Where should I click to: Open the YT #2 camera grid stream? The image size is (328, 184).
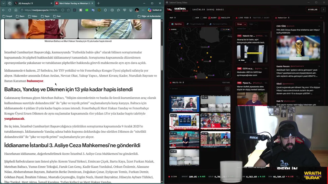pyautogui.click(x=216, y=104)
